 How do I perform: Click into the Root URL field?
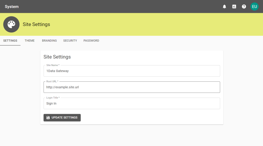click(x=132, y=87)
